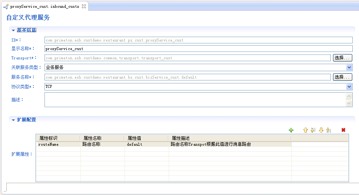The height and width of the screenshot is (195, 359).
Task: Click the 显示名称 text field
Action: (x=198, y=49)
